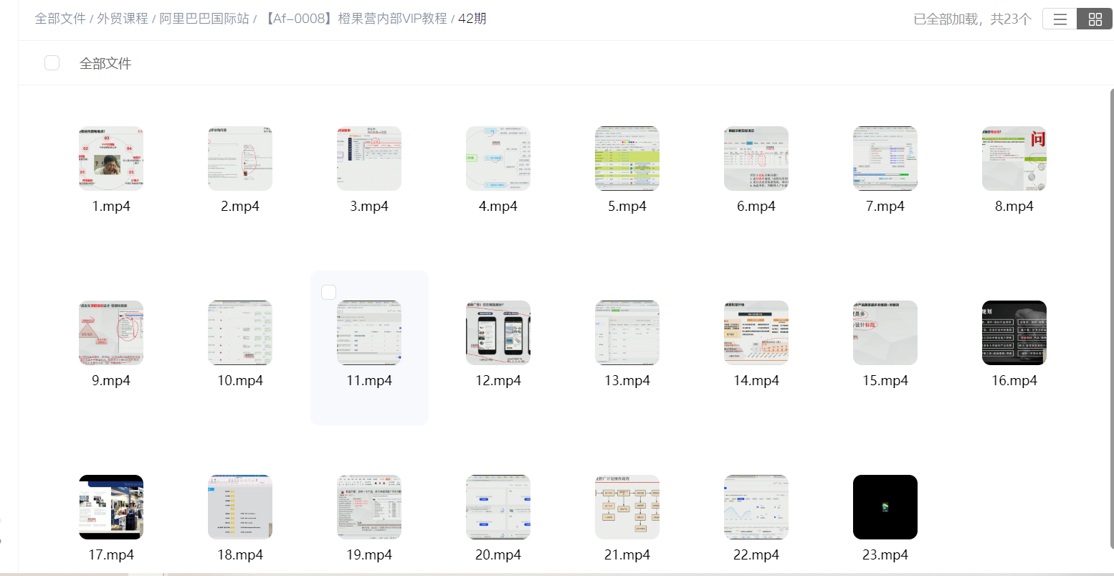Open 1.mp4 video thumbnail

tap(111, 159)
